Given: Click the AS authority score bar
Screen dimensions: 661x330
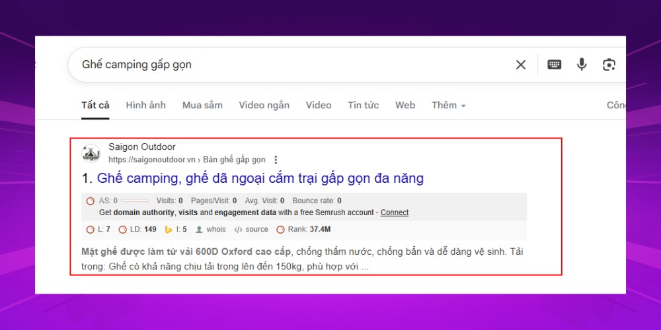Looking at the screenshot, I should tap(135, 201).
